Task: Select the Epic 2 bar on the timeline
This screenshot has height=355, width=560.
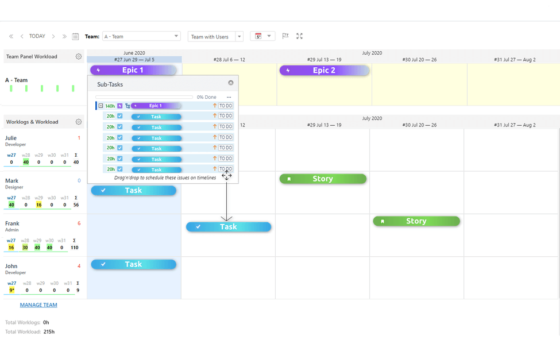Action: [325, 70]
